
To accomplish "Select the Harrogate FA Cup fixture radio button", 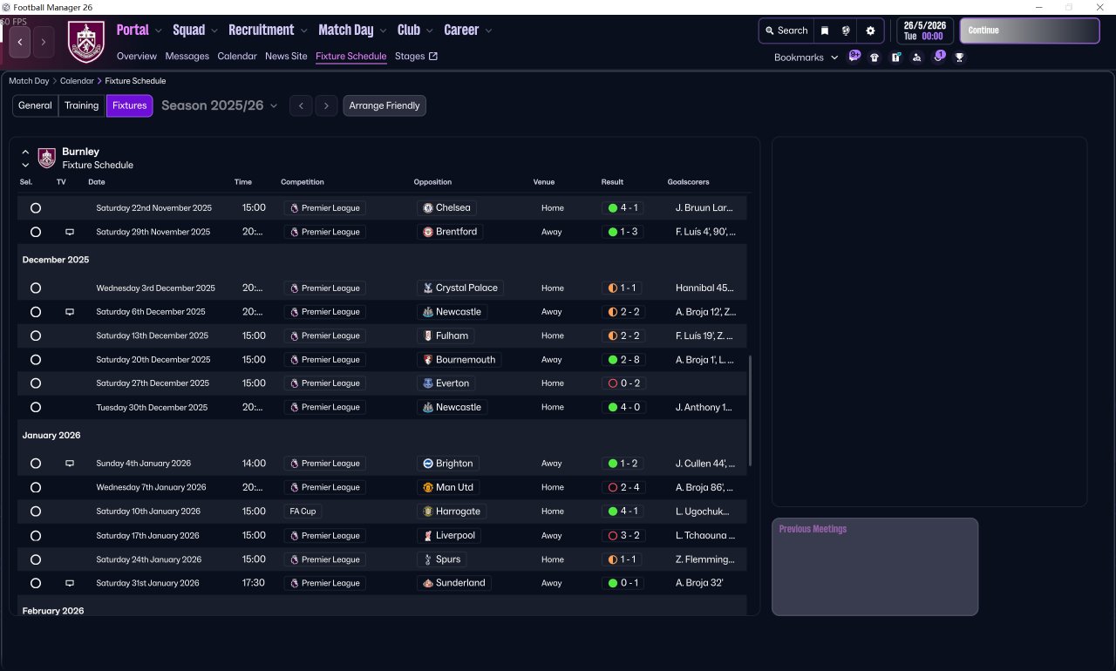I will (x=36, y=512).
